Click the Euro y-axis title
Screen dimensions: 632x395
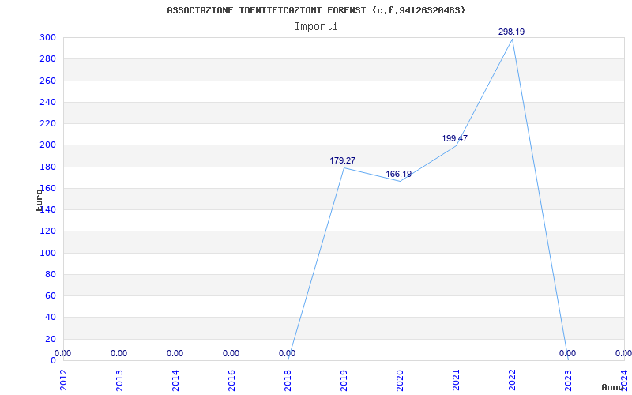pos(39,201)
